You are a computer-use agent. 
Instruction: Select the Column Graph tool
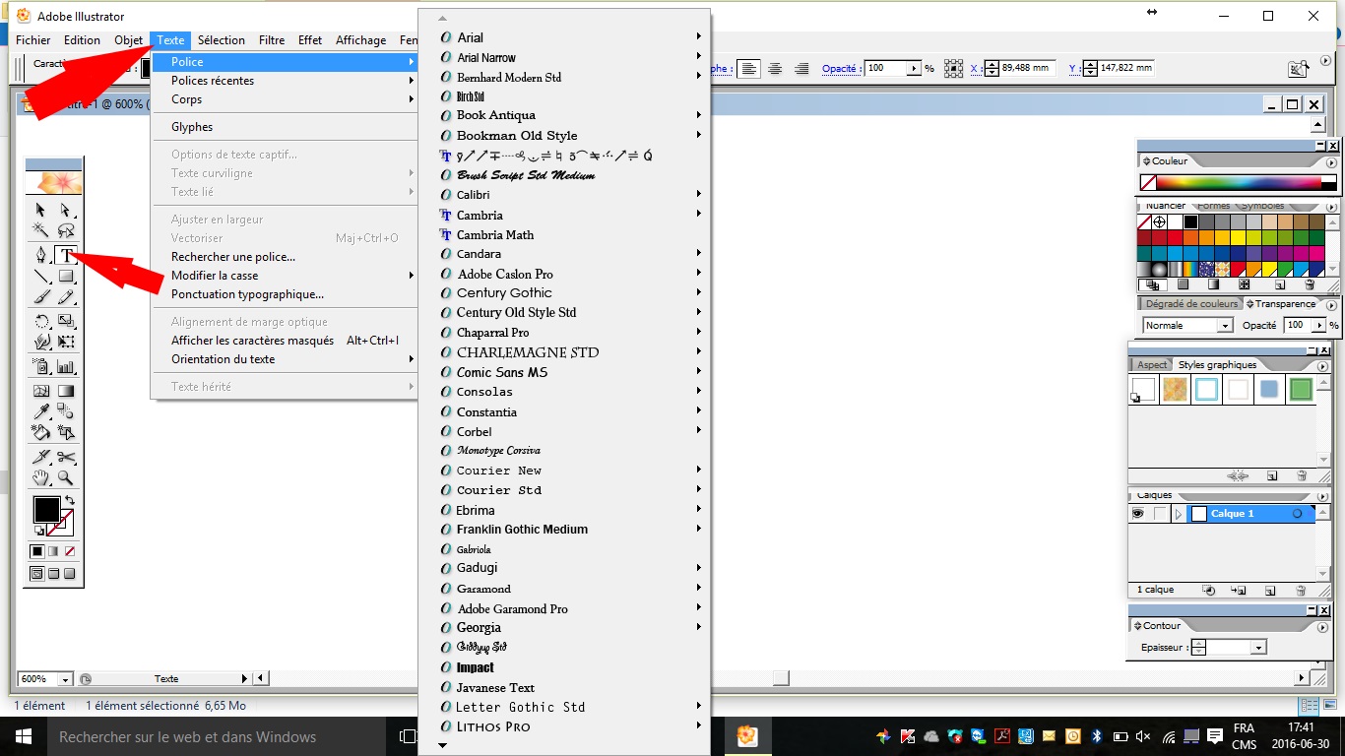66,367
